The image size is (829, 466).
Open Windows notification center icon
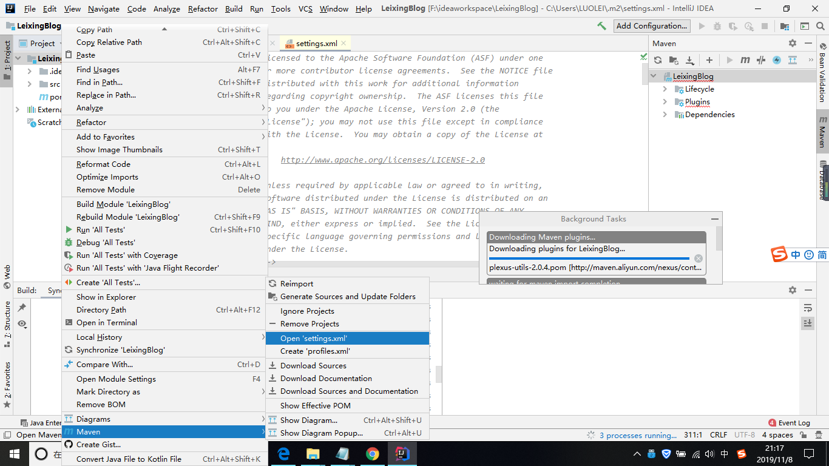(809, 454)
